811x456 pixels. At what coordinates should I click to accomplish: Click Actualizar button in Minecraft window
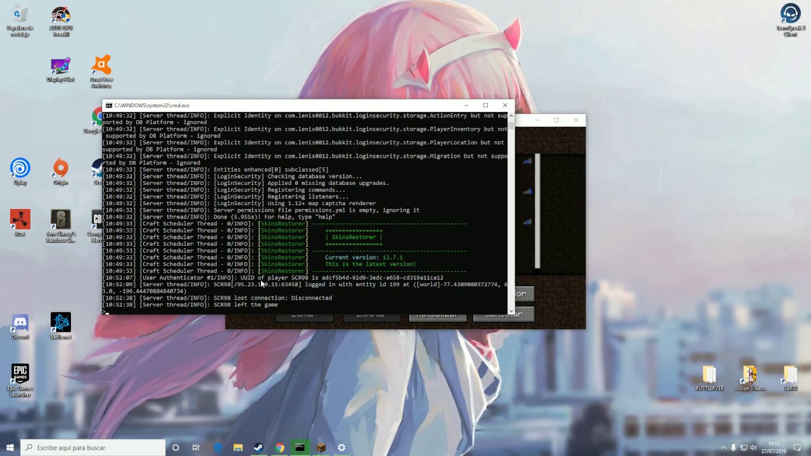click(437, 315)
